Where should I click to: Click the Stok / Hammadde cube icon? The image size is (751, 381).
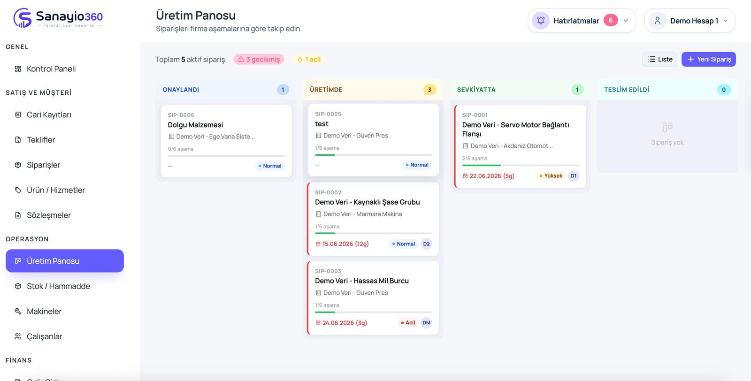[18, 286]
